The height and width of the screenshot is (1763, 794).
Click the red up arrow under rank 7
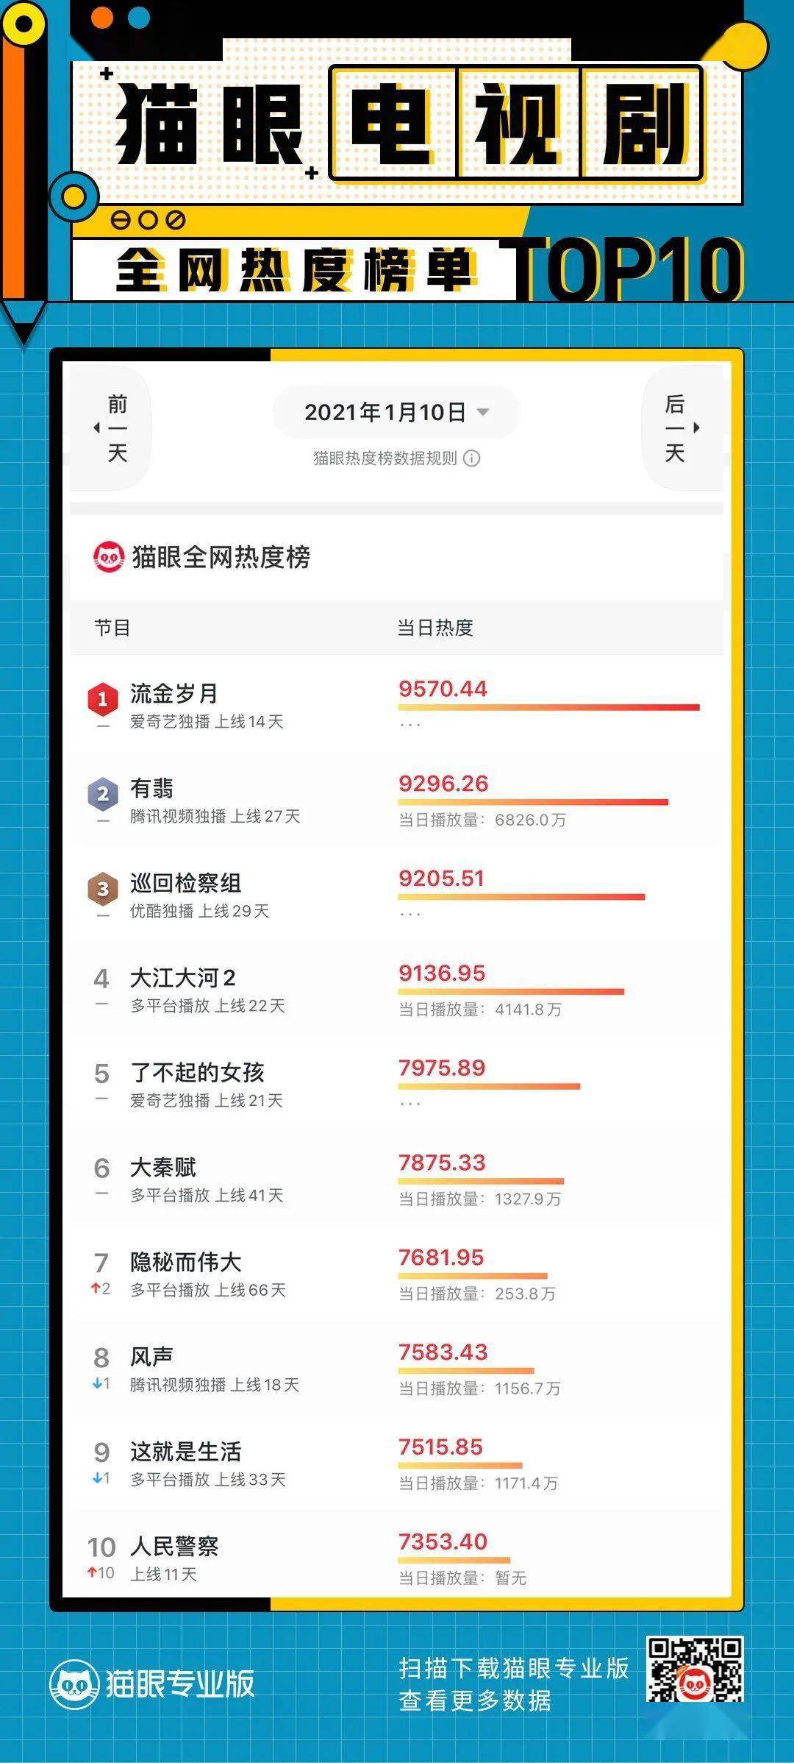pos(96,1288)
